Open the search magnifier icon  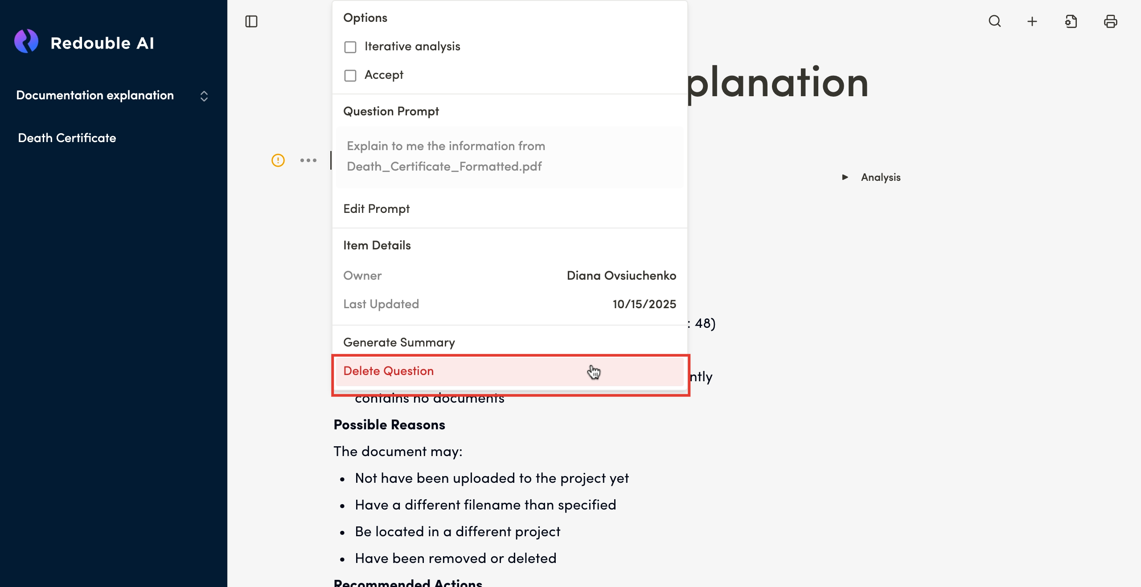pyautogui.click(x=995, y=21)
